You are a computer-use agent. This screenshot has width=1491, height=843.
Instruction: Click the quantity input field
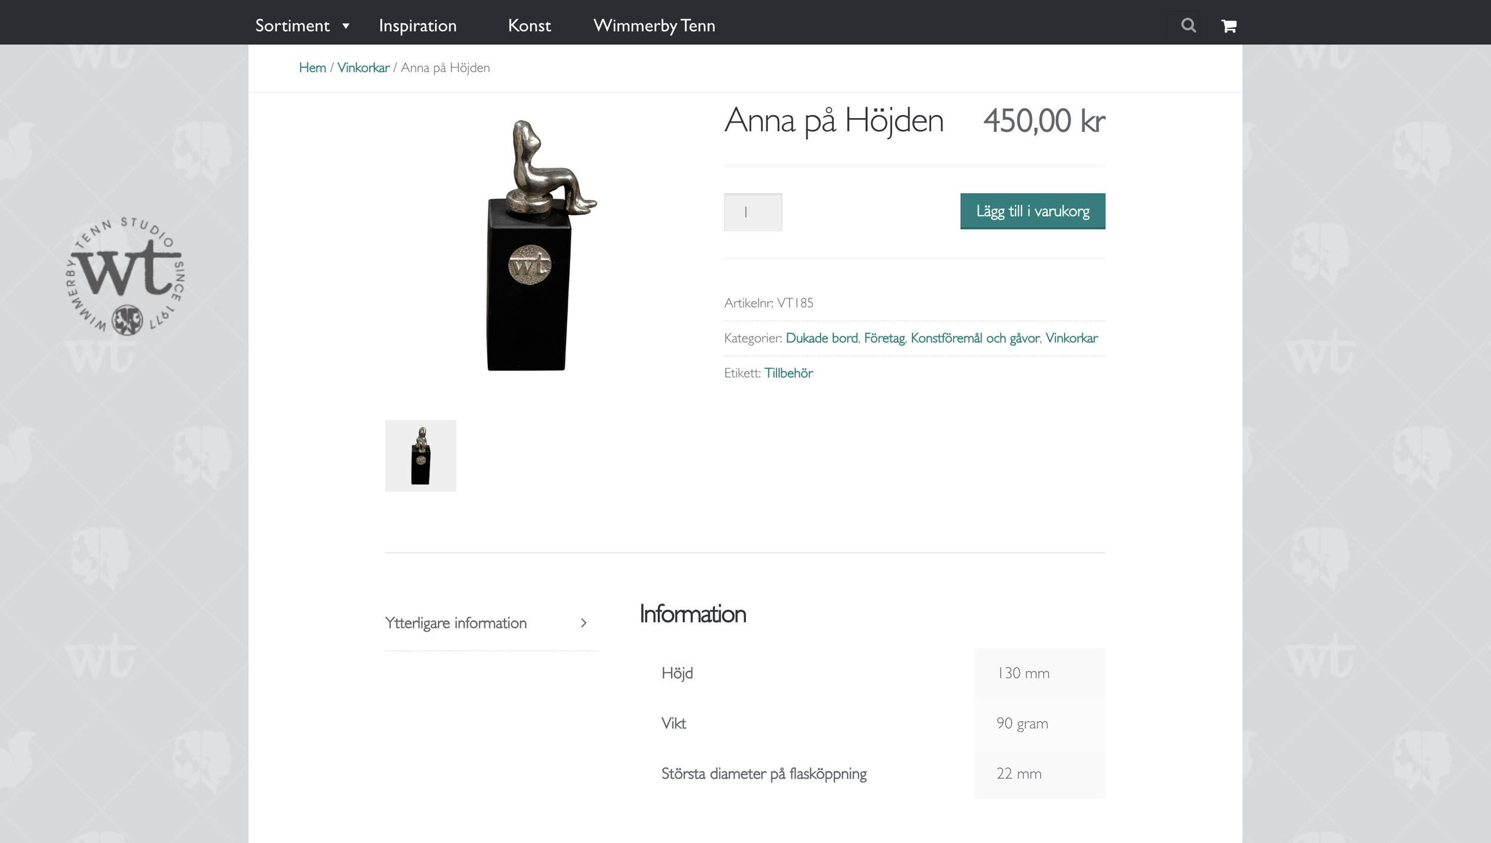click(753, 212)
